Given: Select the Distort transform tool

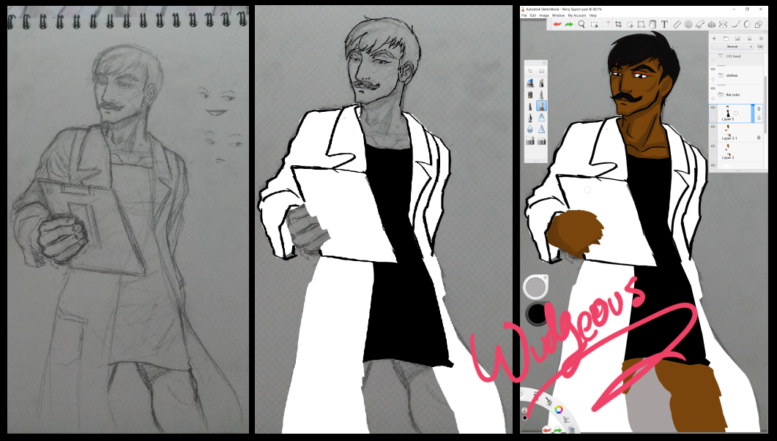Looking at the screenshot, I should pos(642,24).
